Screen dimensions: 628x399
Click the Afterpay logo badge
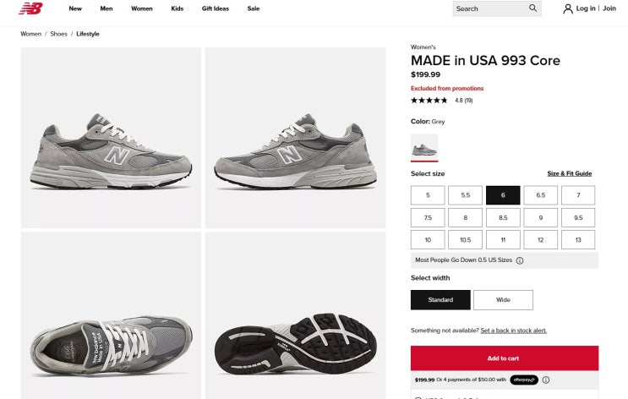pyautogui.click(x=524, y=380)
